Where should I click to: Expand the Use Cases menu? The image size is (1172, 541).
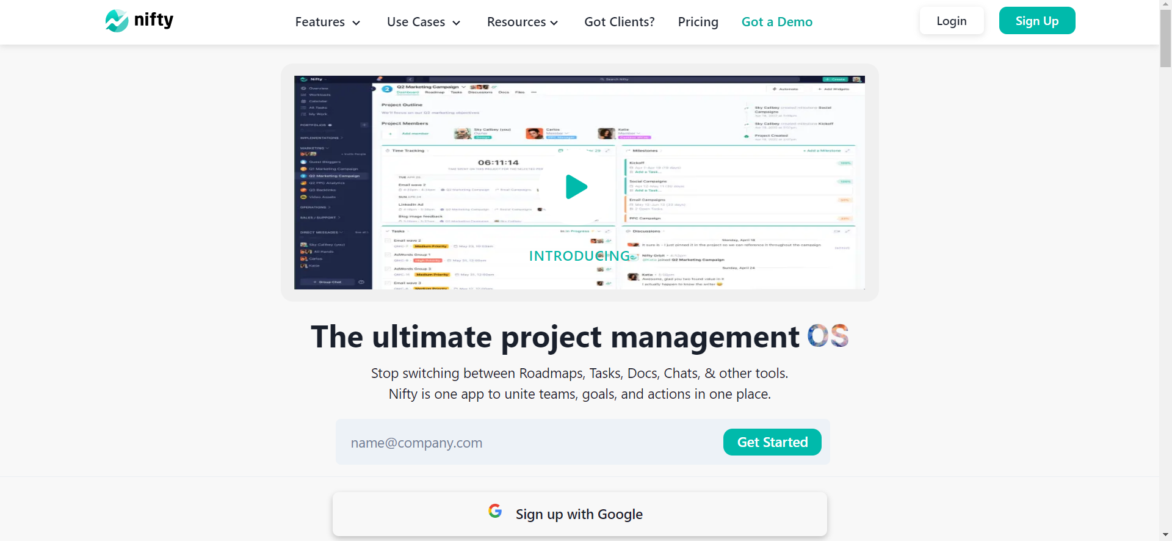424,22
